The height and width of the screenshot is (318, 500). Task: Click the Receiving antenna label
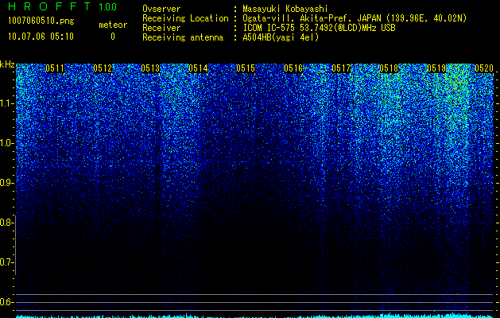pos(183,37)
